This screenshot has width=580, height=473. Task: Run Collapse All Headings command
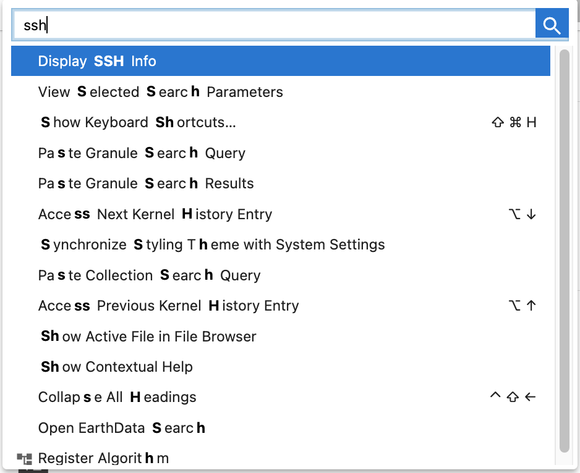[280, 397]
